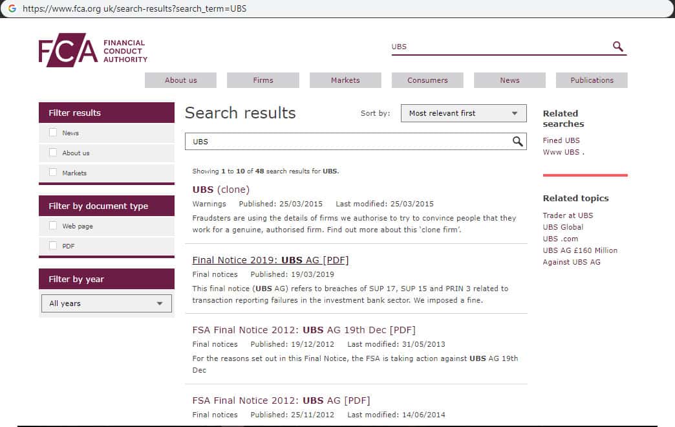
Task: Open the Sort by dropdown
Action: click(x=464, y=113)
